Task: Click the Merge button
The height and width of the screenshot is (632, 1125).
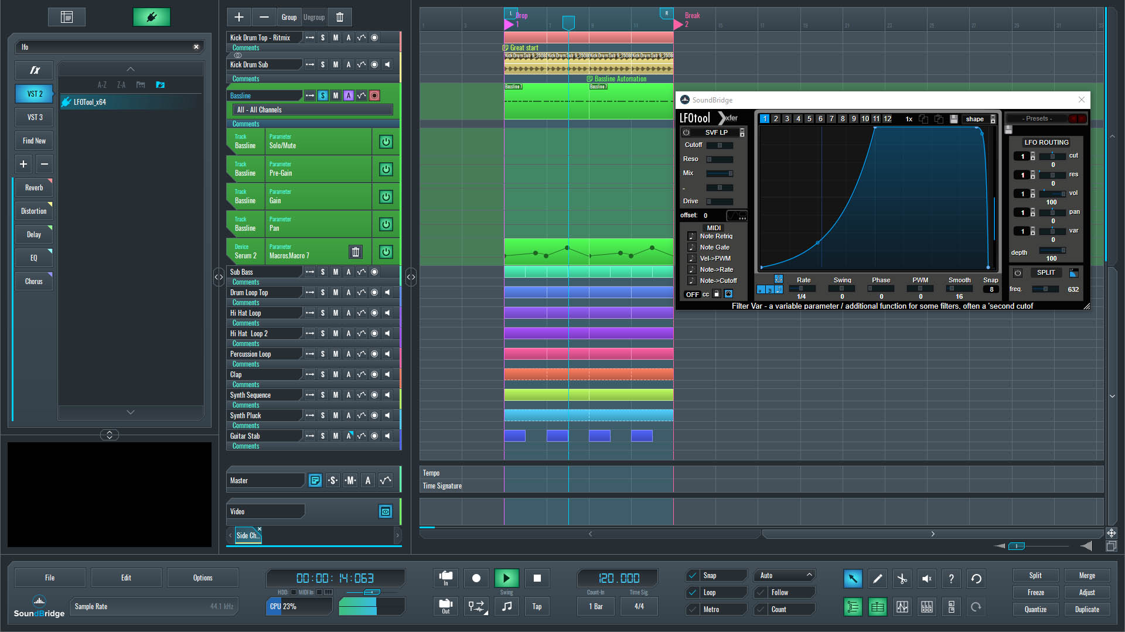Action: click(1087, 575)
